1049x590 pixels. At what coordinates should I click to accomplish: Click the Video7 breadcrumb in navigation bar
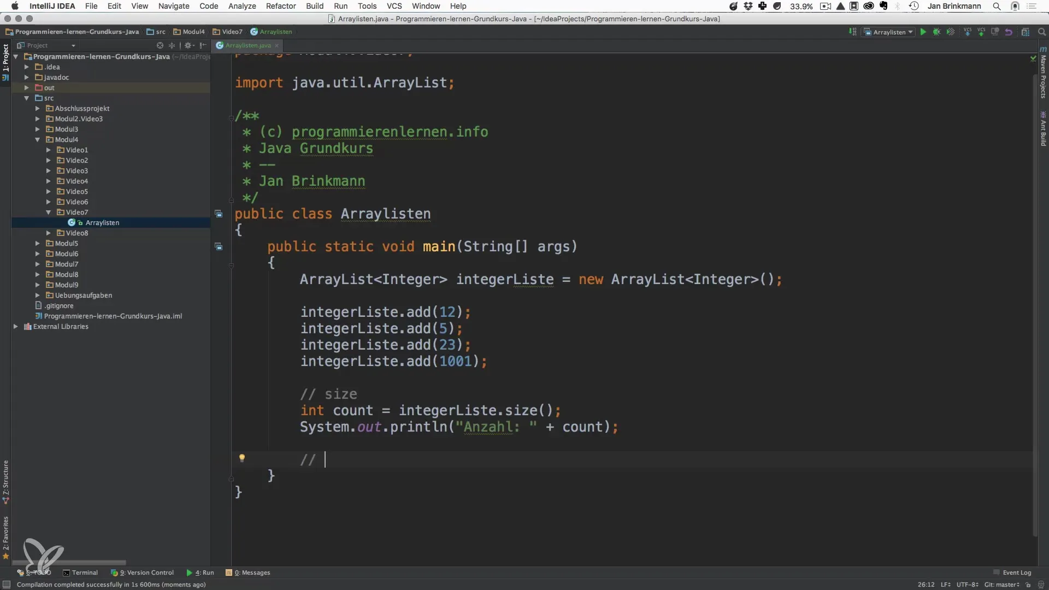[228, 32]
